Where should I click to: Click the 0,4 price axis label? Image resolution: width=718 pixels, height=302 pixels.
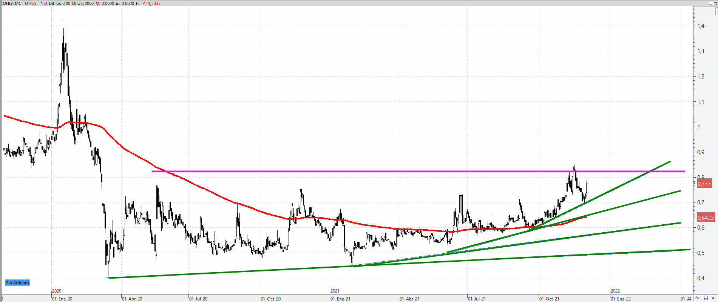tap(701, 278)
